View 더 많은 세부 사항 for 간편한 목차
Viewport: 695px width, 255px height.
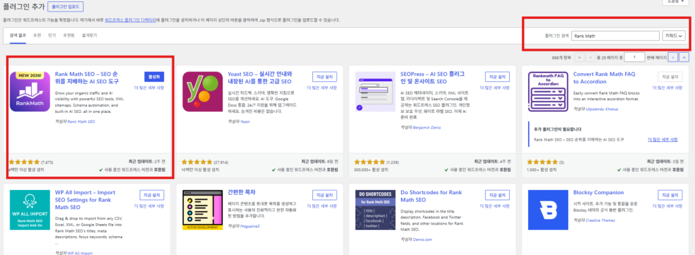(322, 206)
